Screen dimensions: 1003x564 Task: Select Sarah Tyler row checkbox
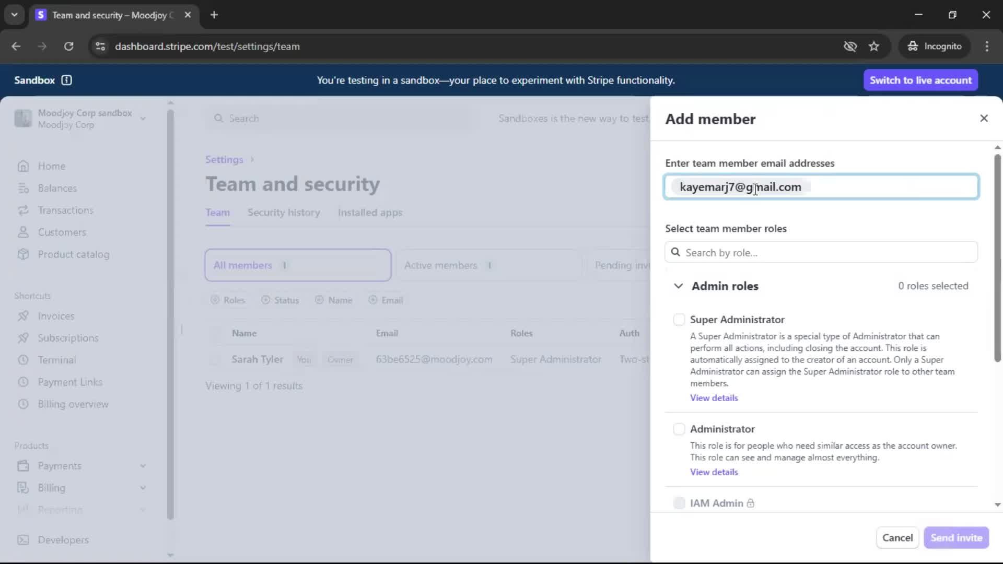click(x=215, y=359)
